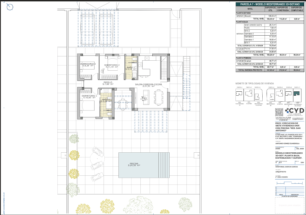Click the 75,78 m² total interior value

(273, 46)
